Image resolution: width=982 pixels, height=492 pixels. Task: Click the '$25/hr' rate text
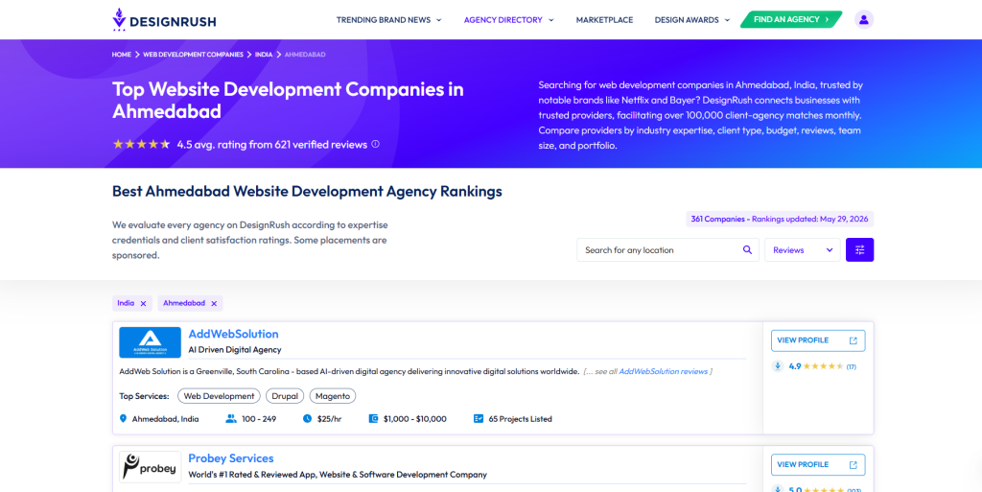coord(329,419)
